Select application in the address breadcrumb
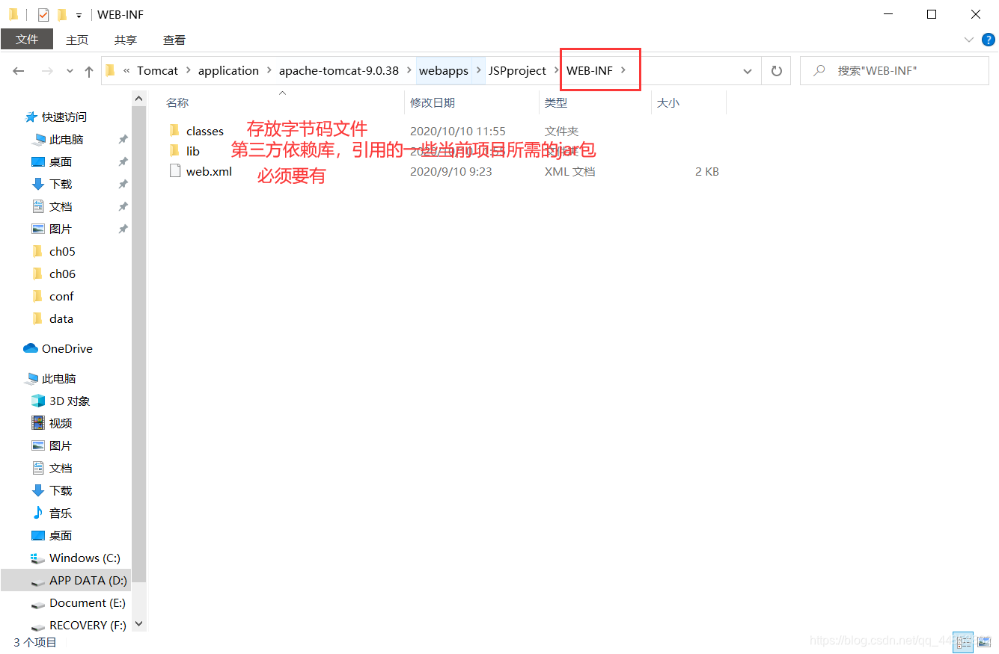 click(228, 71)
